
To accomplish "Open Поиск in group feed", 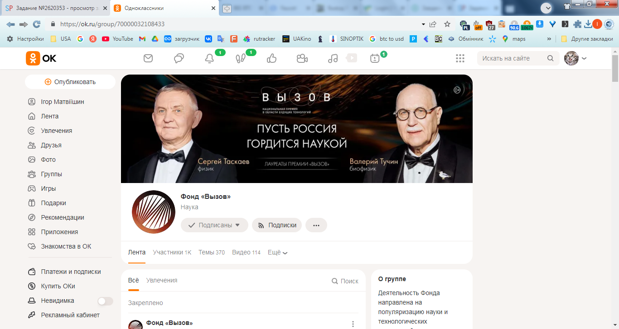I will click(x=345, y=281).
